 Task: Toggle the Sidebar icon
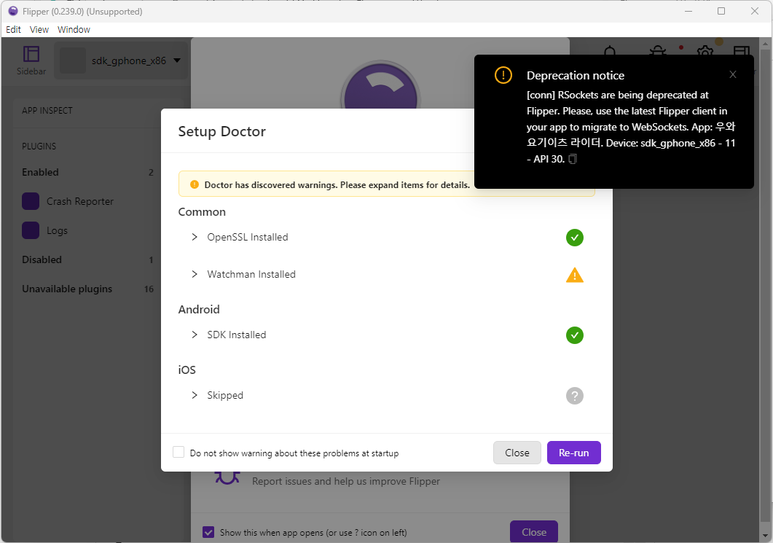pos(31,60)
